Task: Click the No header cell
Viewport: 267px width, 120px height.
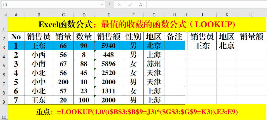Action: [16, 36]
